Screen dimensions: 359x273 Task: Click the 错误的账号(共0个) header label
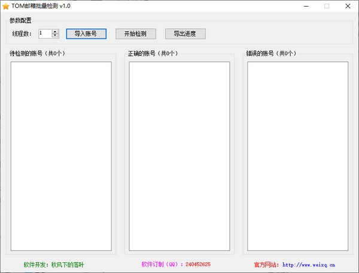pos(271,53)
